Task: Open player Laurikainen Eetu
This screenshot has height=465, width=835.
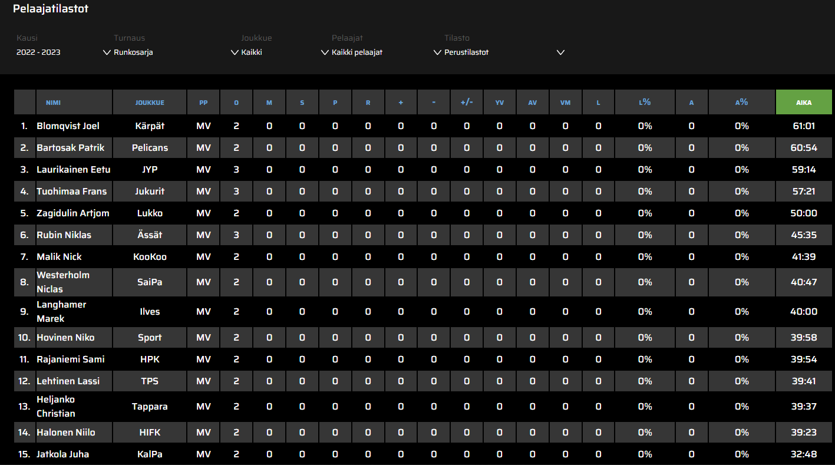Action: (74, 170)
